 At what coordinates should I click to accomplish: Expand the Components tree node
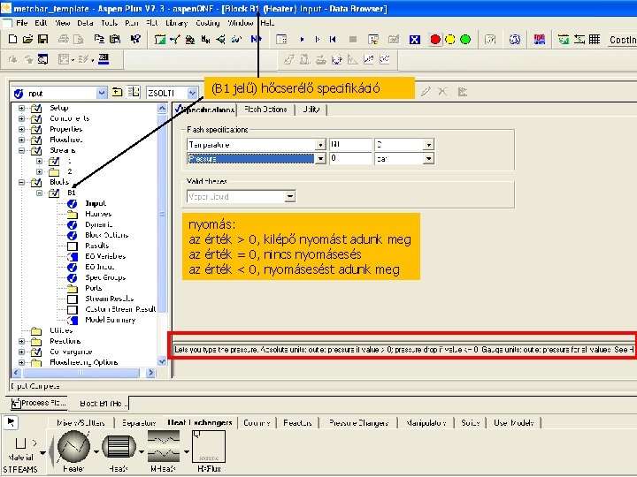coord(21,118)
